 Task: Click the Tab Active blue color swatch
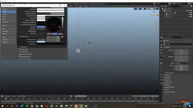pos(41,27)
